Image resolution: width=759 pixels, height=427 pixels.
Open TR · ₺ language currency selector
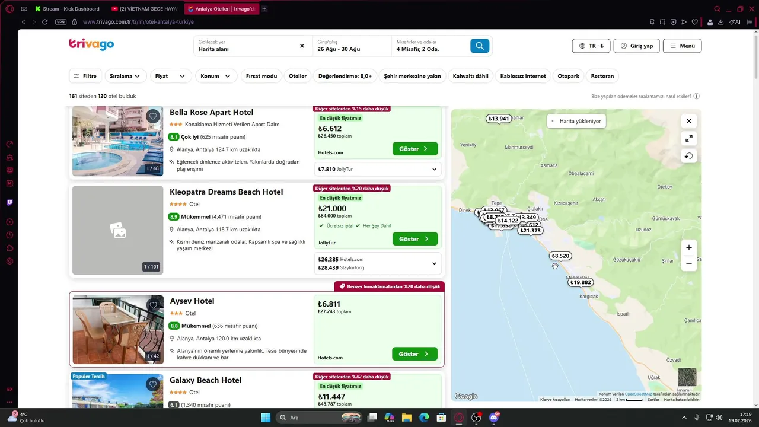591,46
